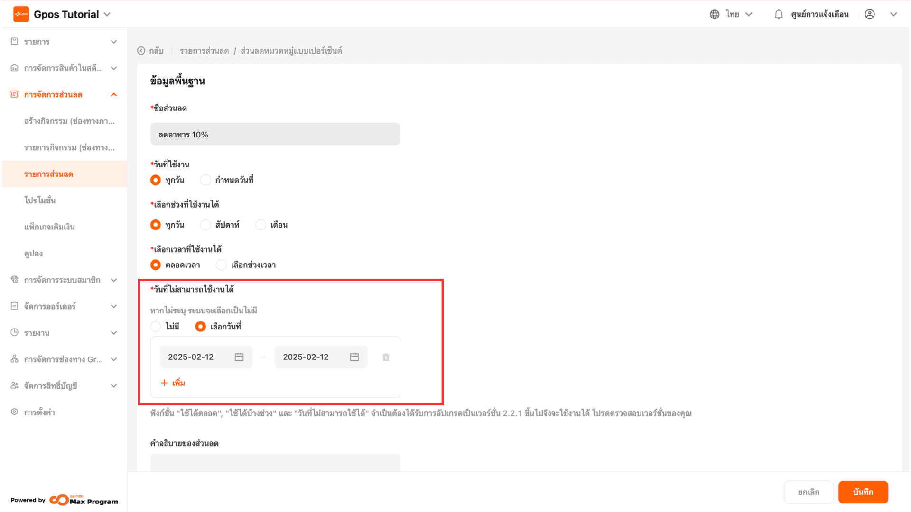
Task: Open the Gpos Tutorial store dropdown
Action: (107, 14)
